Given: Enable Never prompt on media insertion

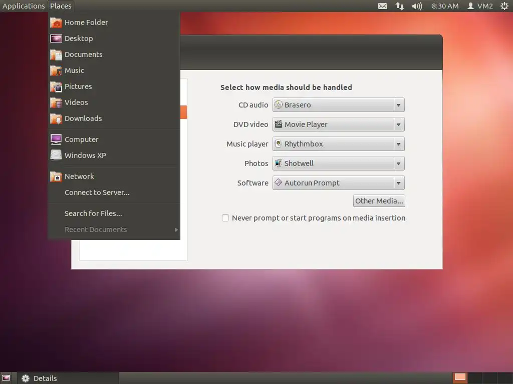Looking at the screenshot, I should (225, 218).
